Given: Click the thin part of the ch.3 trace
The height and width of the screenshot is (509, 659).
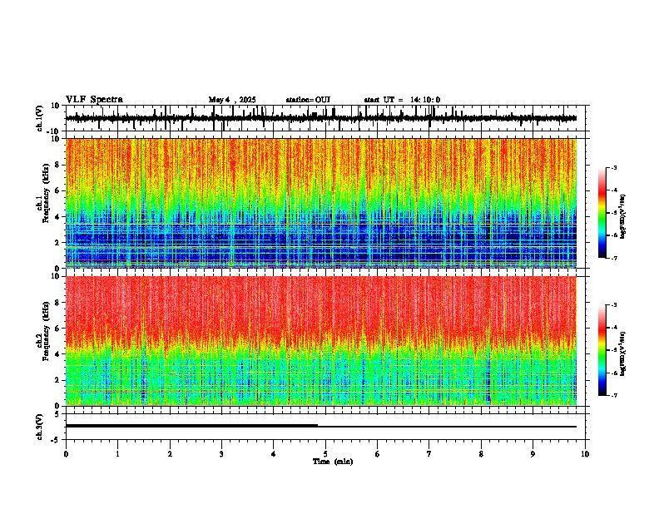Looking at the screenshot, I should pyautogui.click(x=447, y=427).
